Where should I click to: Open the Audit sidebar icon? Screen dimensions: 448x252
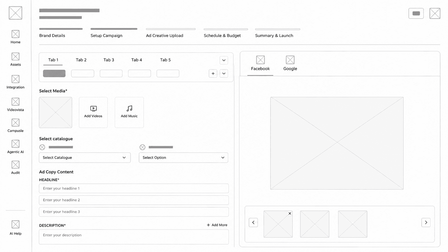point(16,165)
